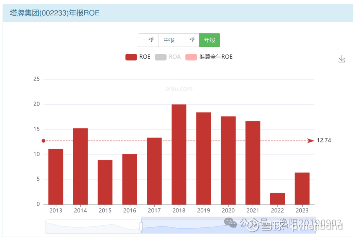Select the 2015 ROE bar
This screenshot has width=353, height=237.
click(x=105, y=182)
